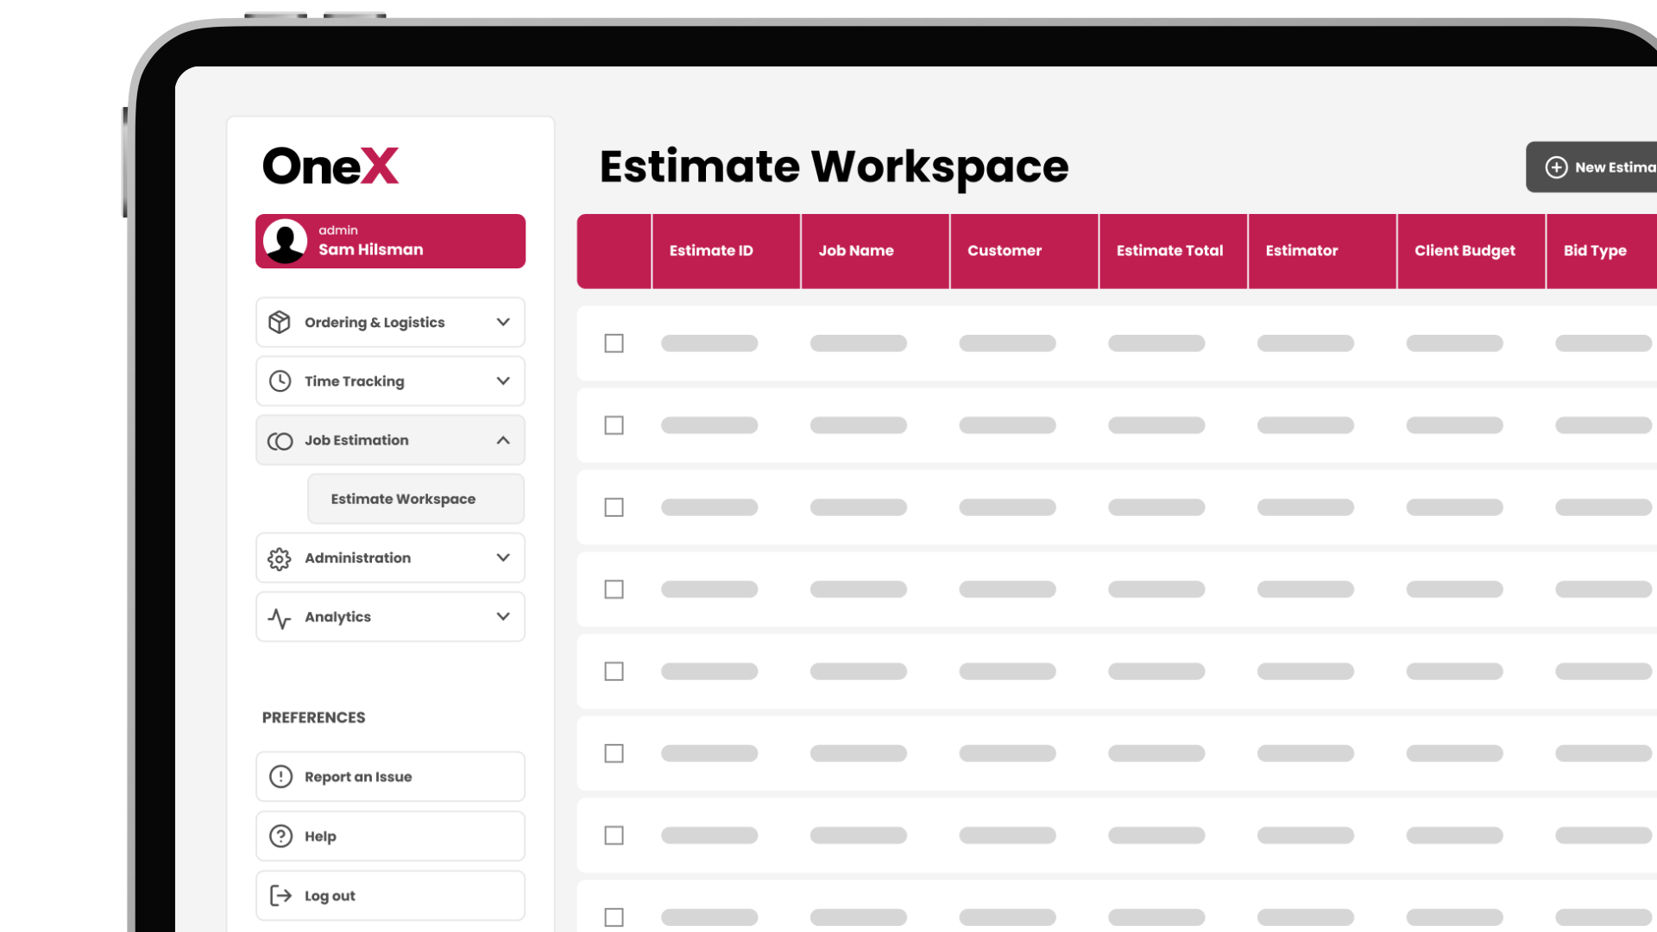1657x932 pixels.
Task: Collapse the Job Estimation section
Action: [x=503, y=440]
